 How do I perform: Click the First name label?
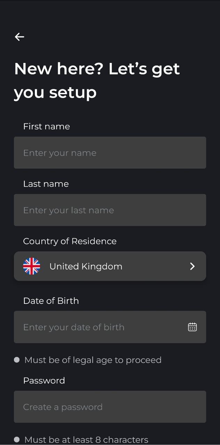(47, 126)
